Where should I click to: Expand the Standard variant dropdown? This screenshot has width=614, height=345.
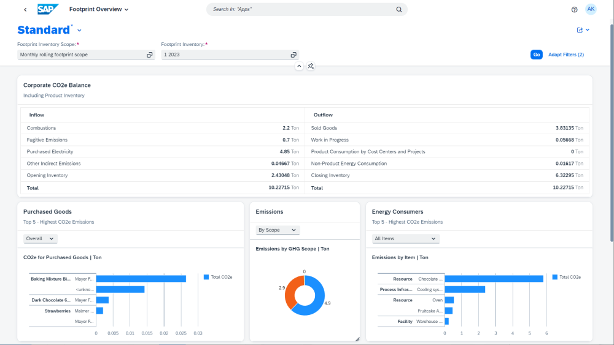tap(79, 31)
